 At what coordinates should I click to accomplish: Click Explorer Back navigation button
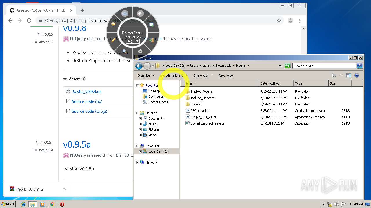[139, 66]
